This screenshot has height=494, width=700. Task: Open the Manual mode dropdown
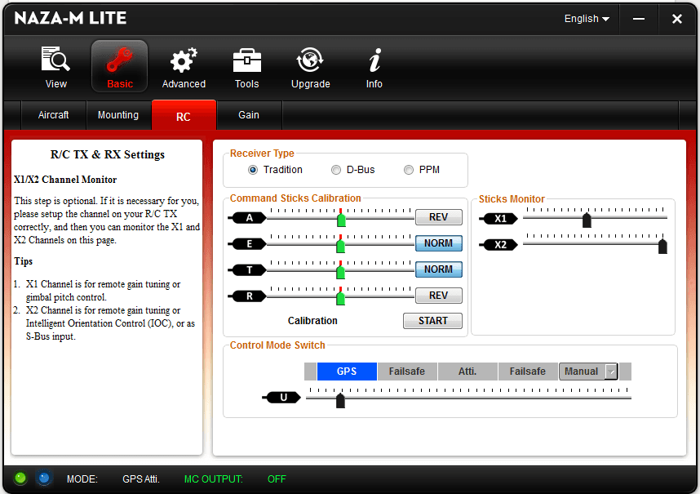(x=609, y=372)
